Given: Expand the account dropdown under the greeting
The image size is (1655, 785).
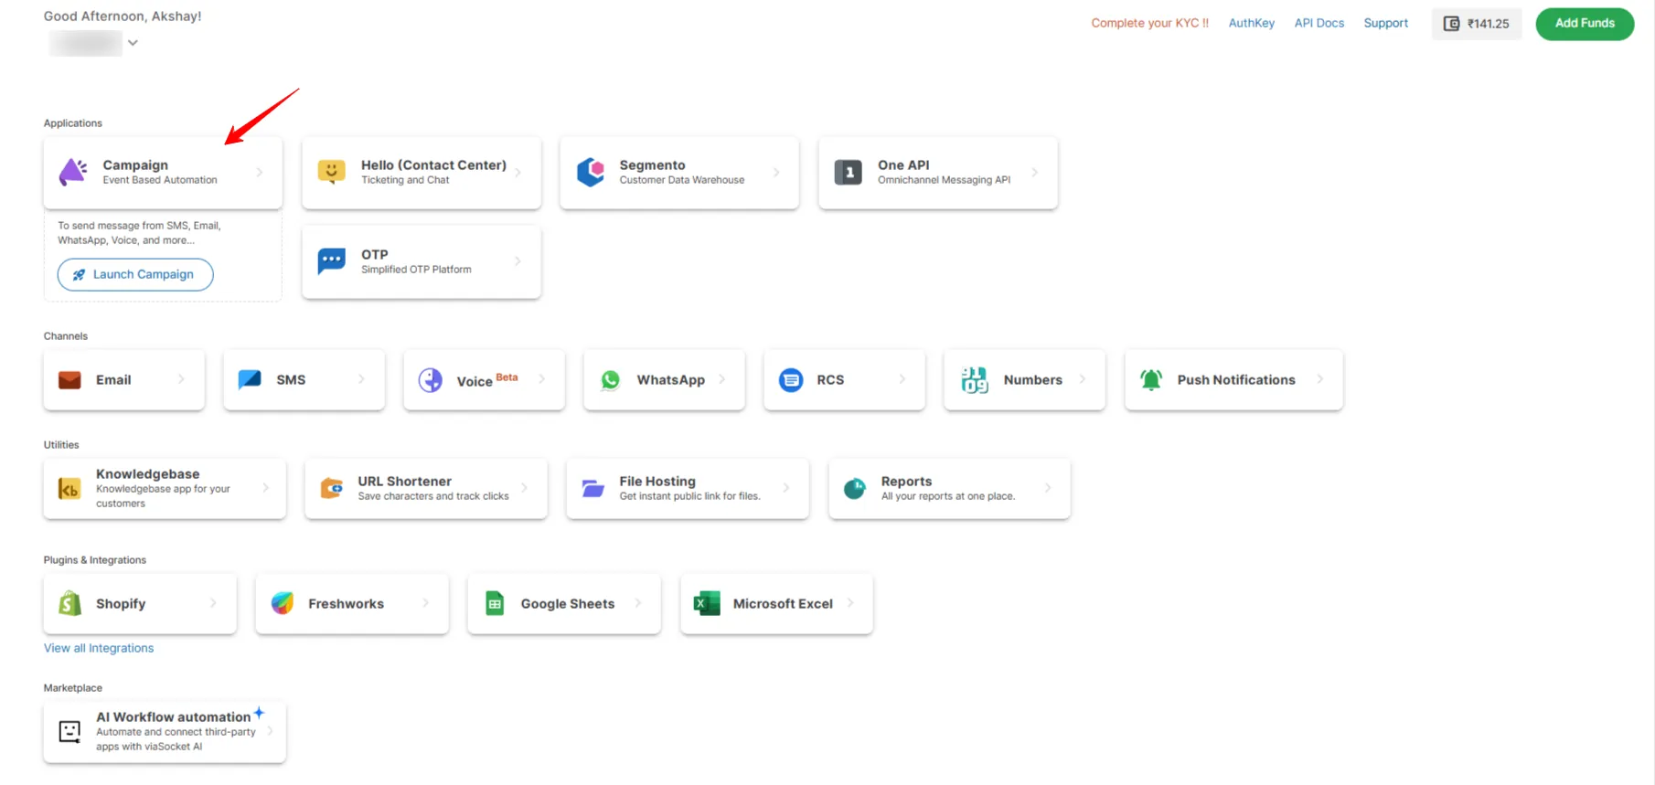Looking at the screenshot, I should point(133,43).
